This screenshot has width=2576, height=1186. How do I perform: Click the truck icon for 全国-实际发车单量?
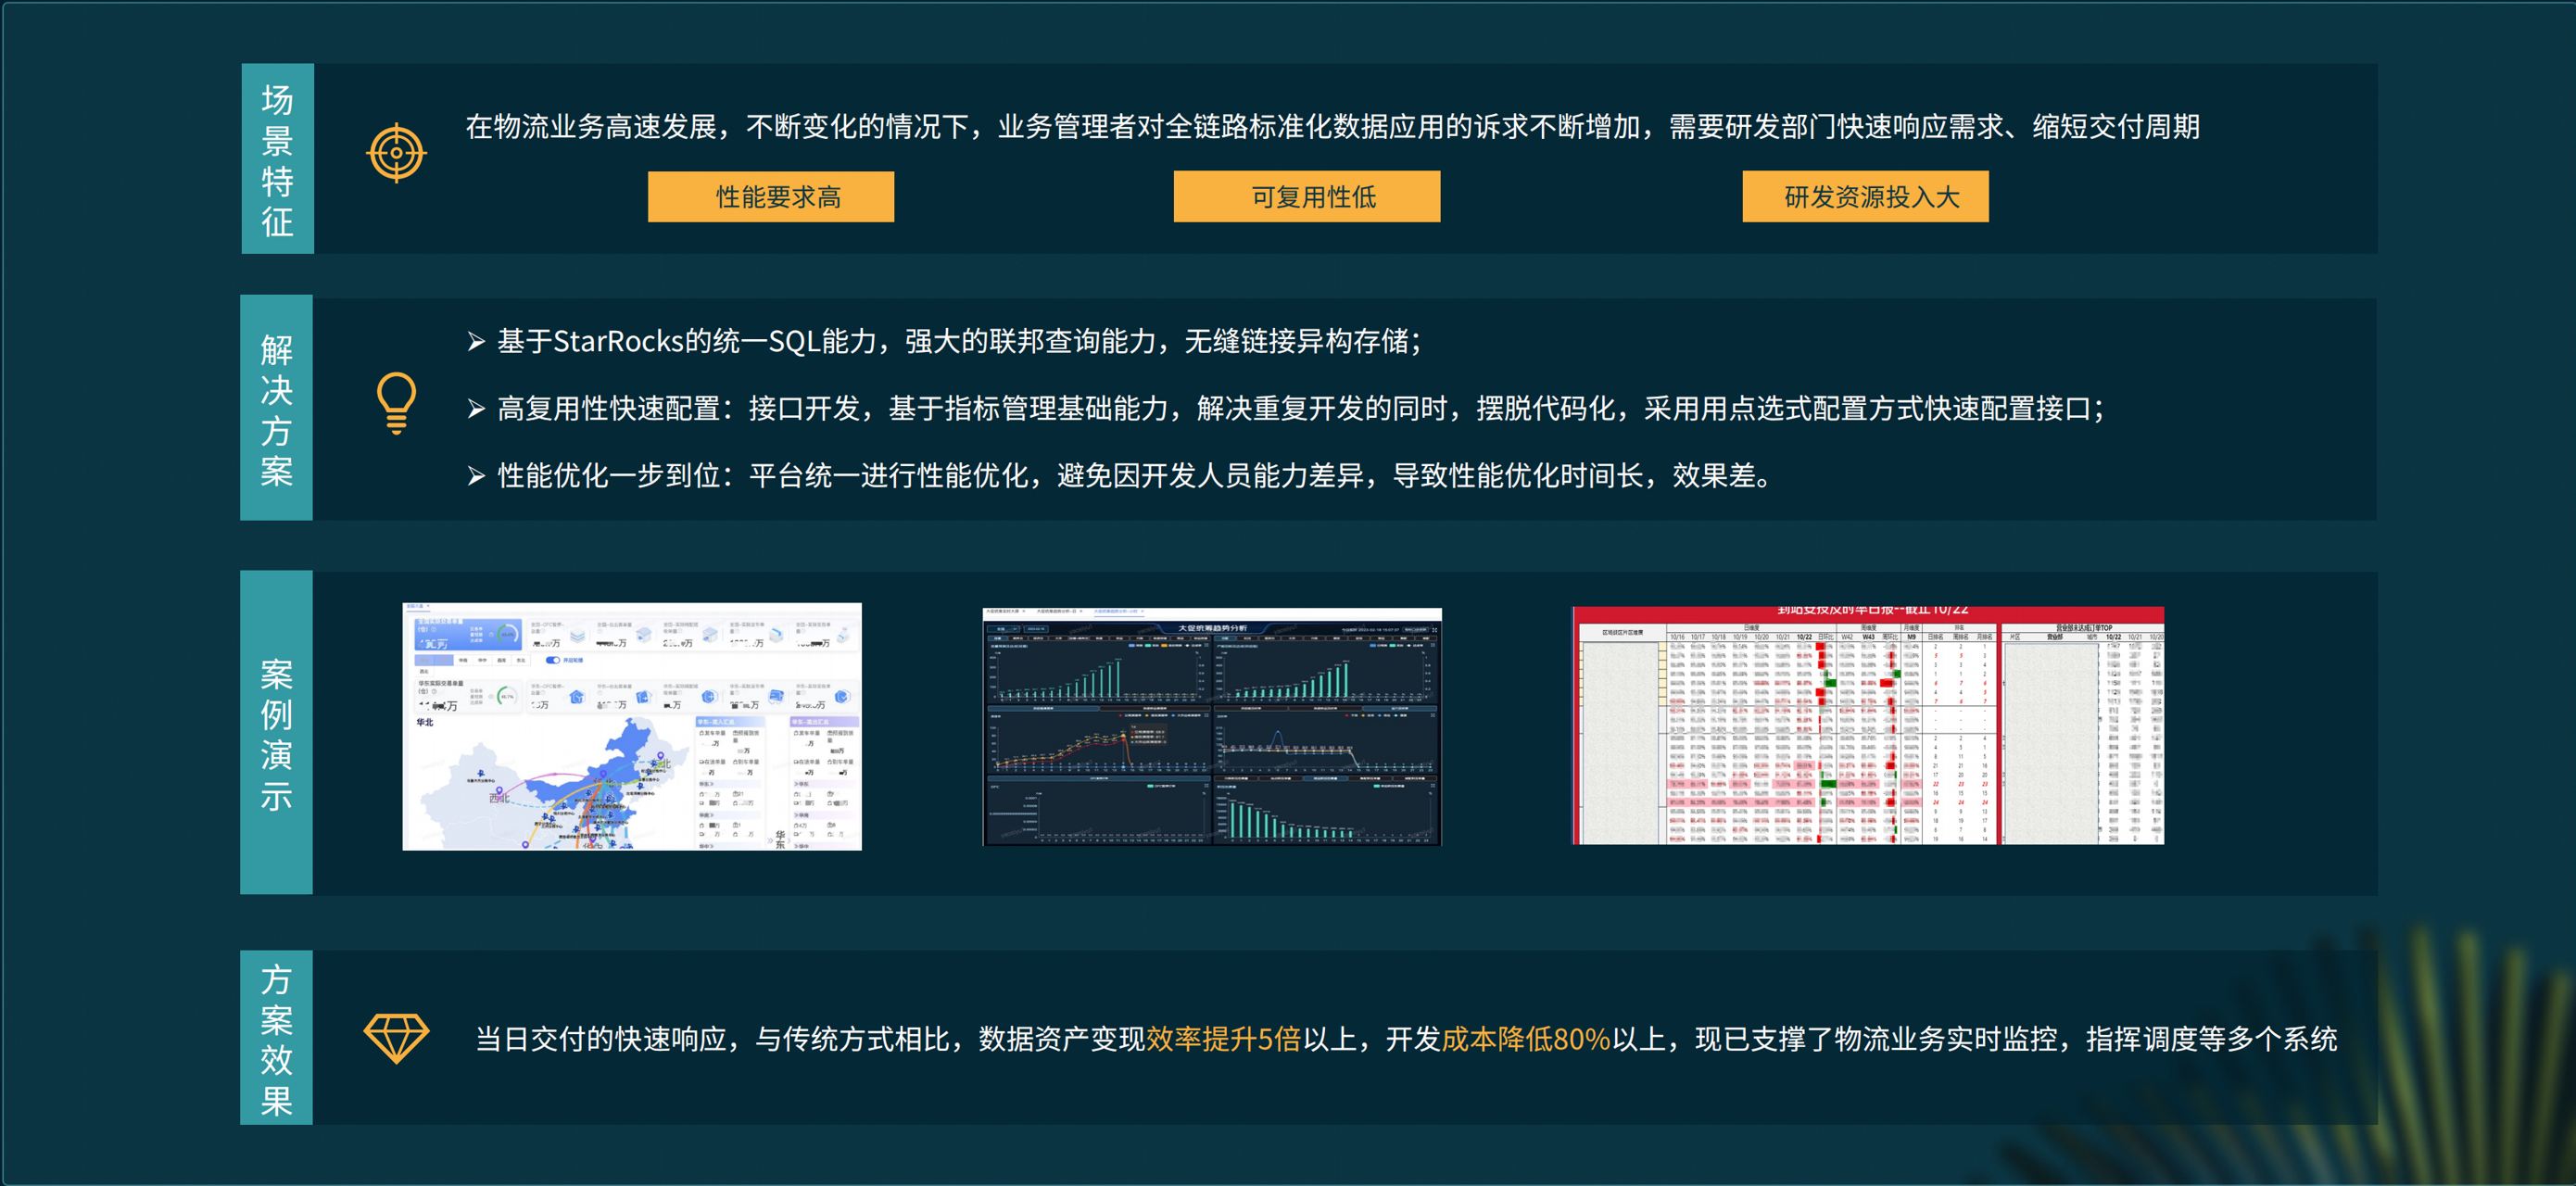(x=776, y=636)
